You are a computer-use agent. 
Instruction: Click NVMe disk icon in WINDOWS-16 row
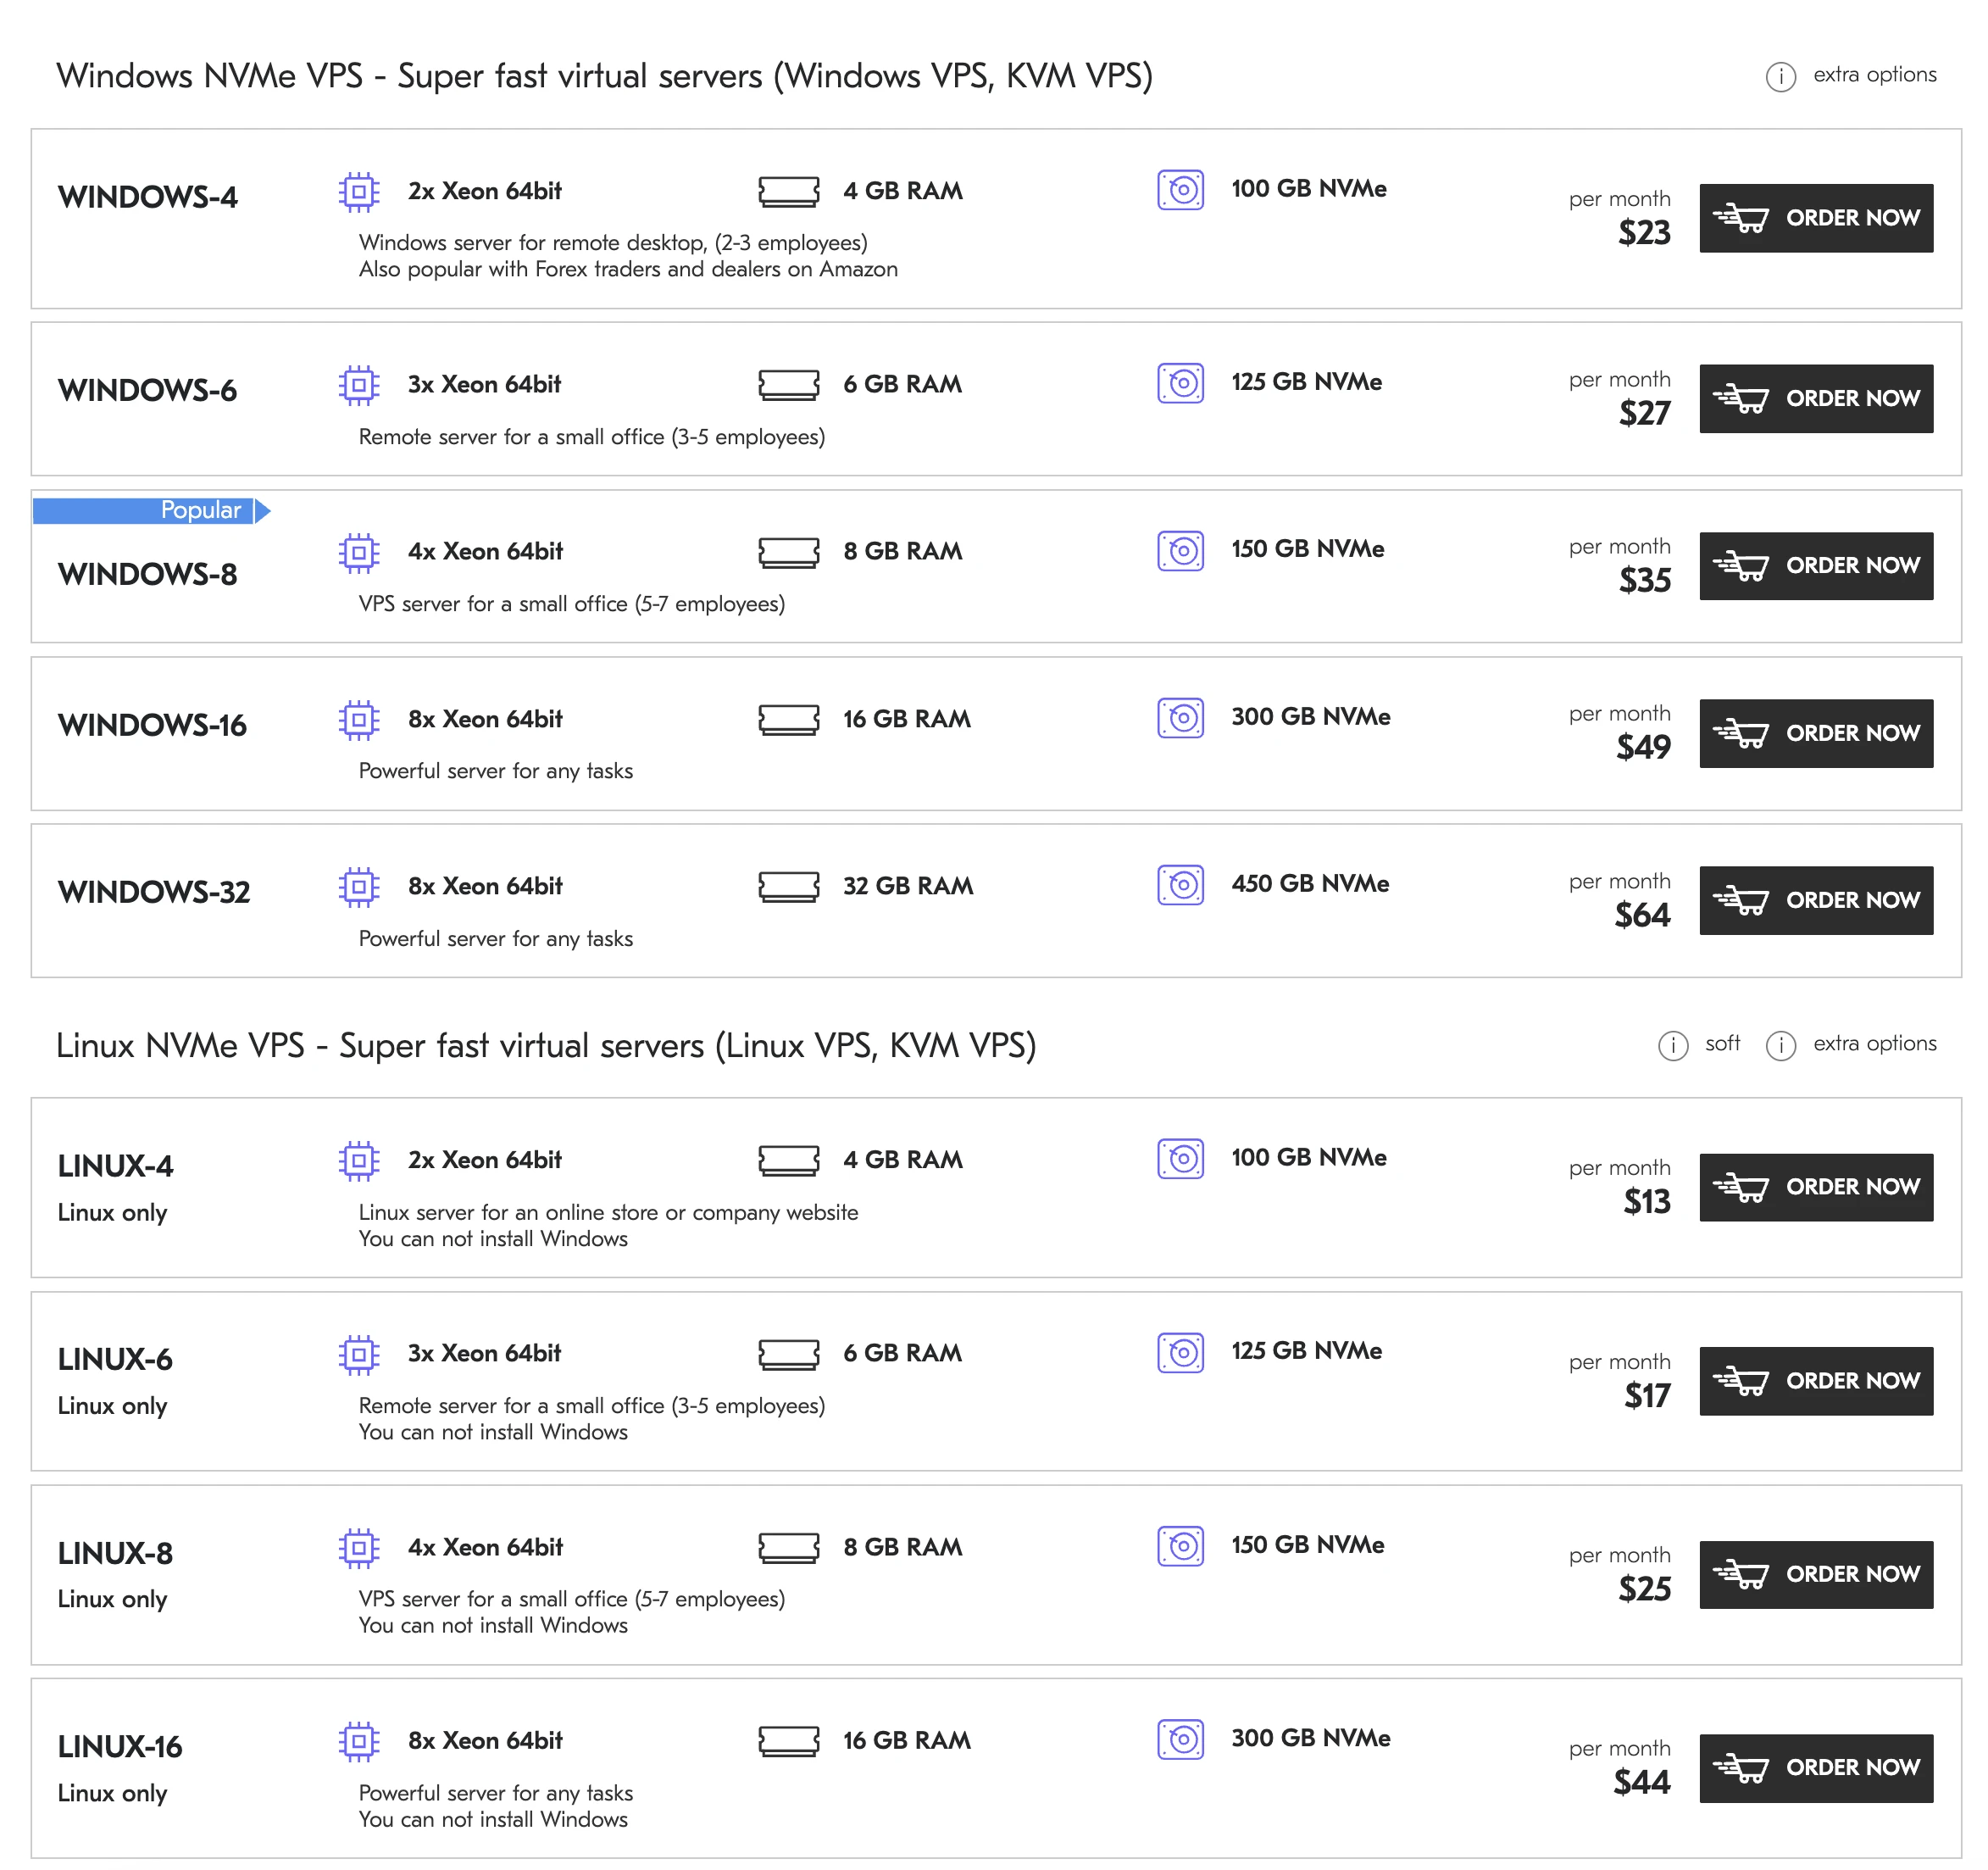tap(1180, 717)
